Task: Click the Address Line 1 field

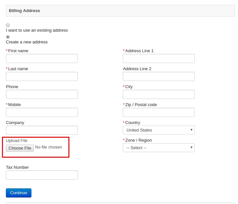Action: tap(159, 58)
